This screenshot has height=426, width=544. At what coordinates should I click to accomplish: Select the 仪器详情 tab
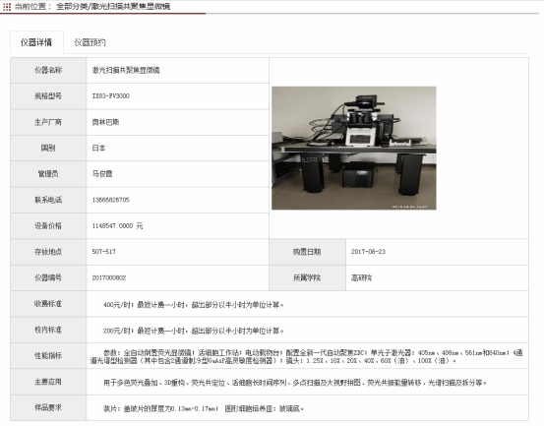(36, 42)
